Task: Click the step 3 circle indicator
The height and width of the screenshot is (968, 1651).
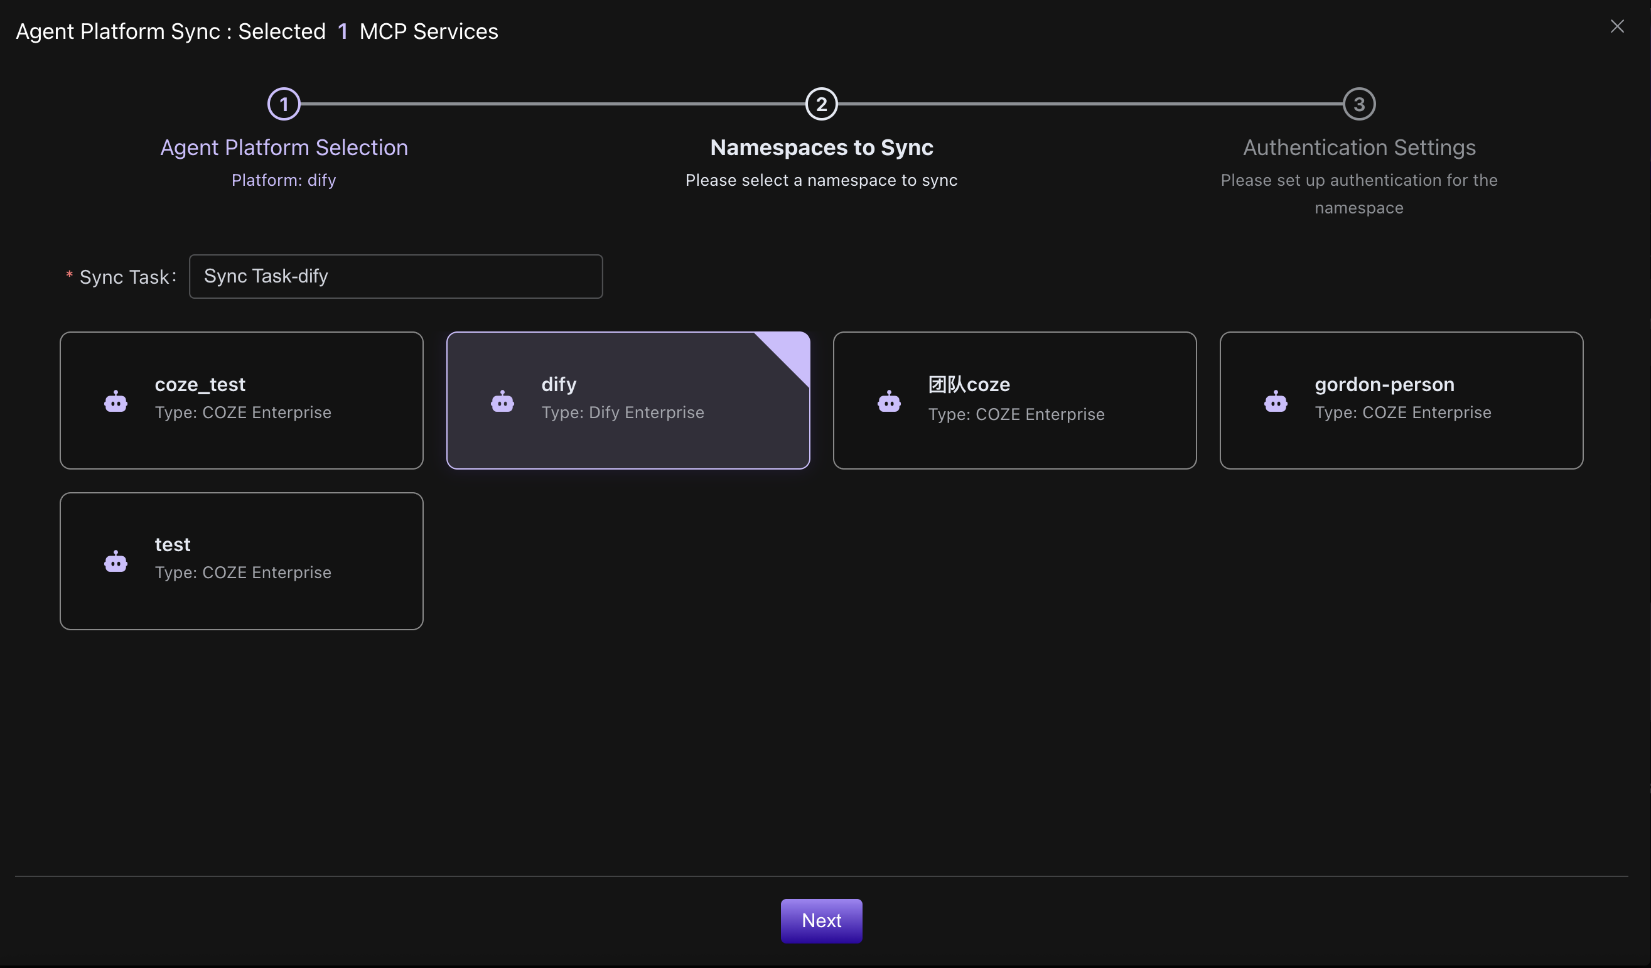Action: point(1359,104)
